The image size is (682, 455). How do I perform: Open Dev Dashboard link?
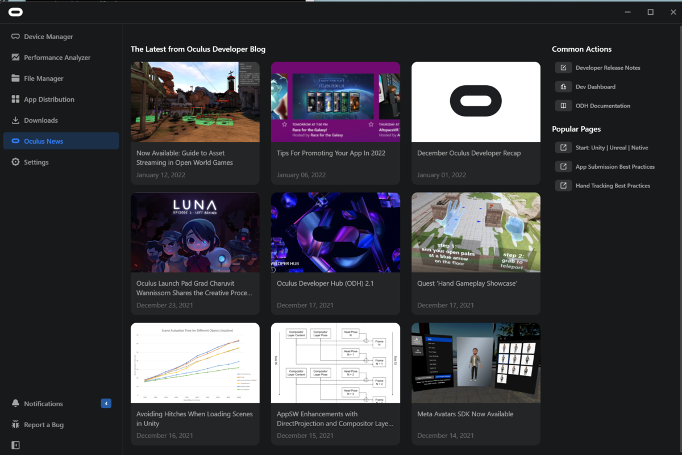(595, 87)
